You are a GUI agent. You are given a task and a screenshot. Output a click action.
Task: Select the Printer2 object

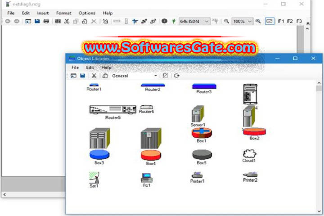point(250,177)
